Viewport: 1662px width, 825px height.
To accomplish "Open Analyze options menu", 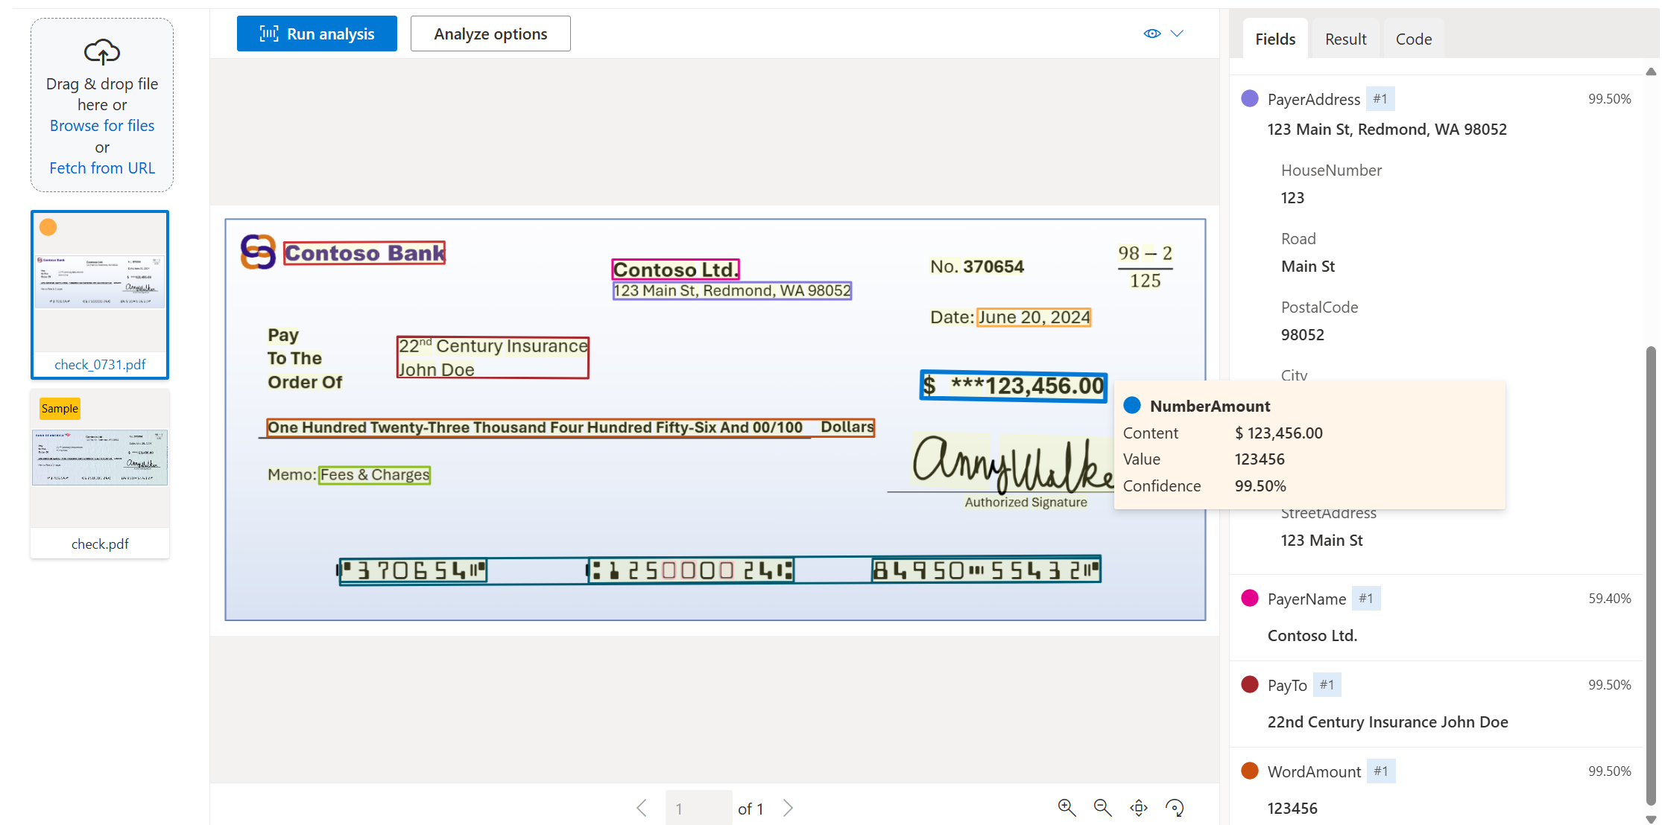I will pyautogui.click(x=489, y=33).
